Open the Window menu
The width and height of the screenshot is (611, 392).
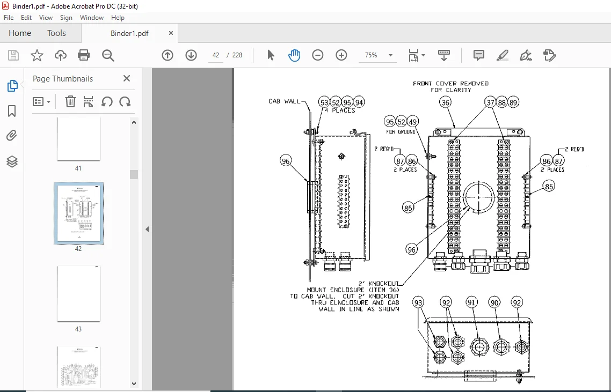coord(92,18)
